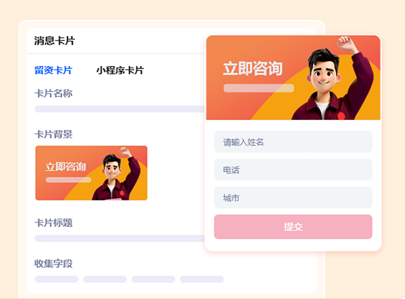Focus the 电话 input field

[x=293, y=170]
